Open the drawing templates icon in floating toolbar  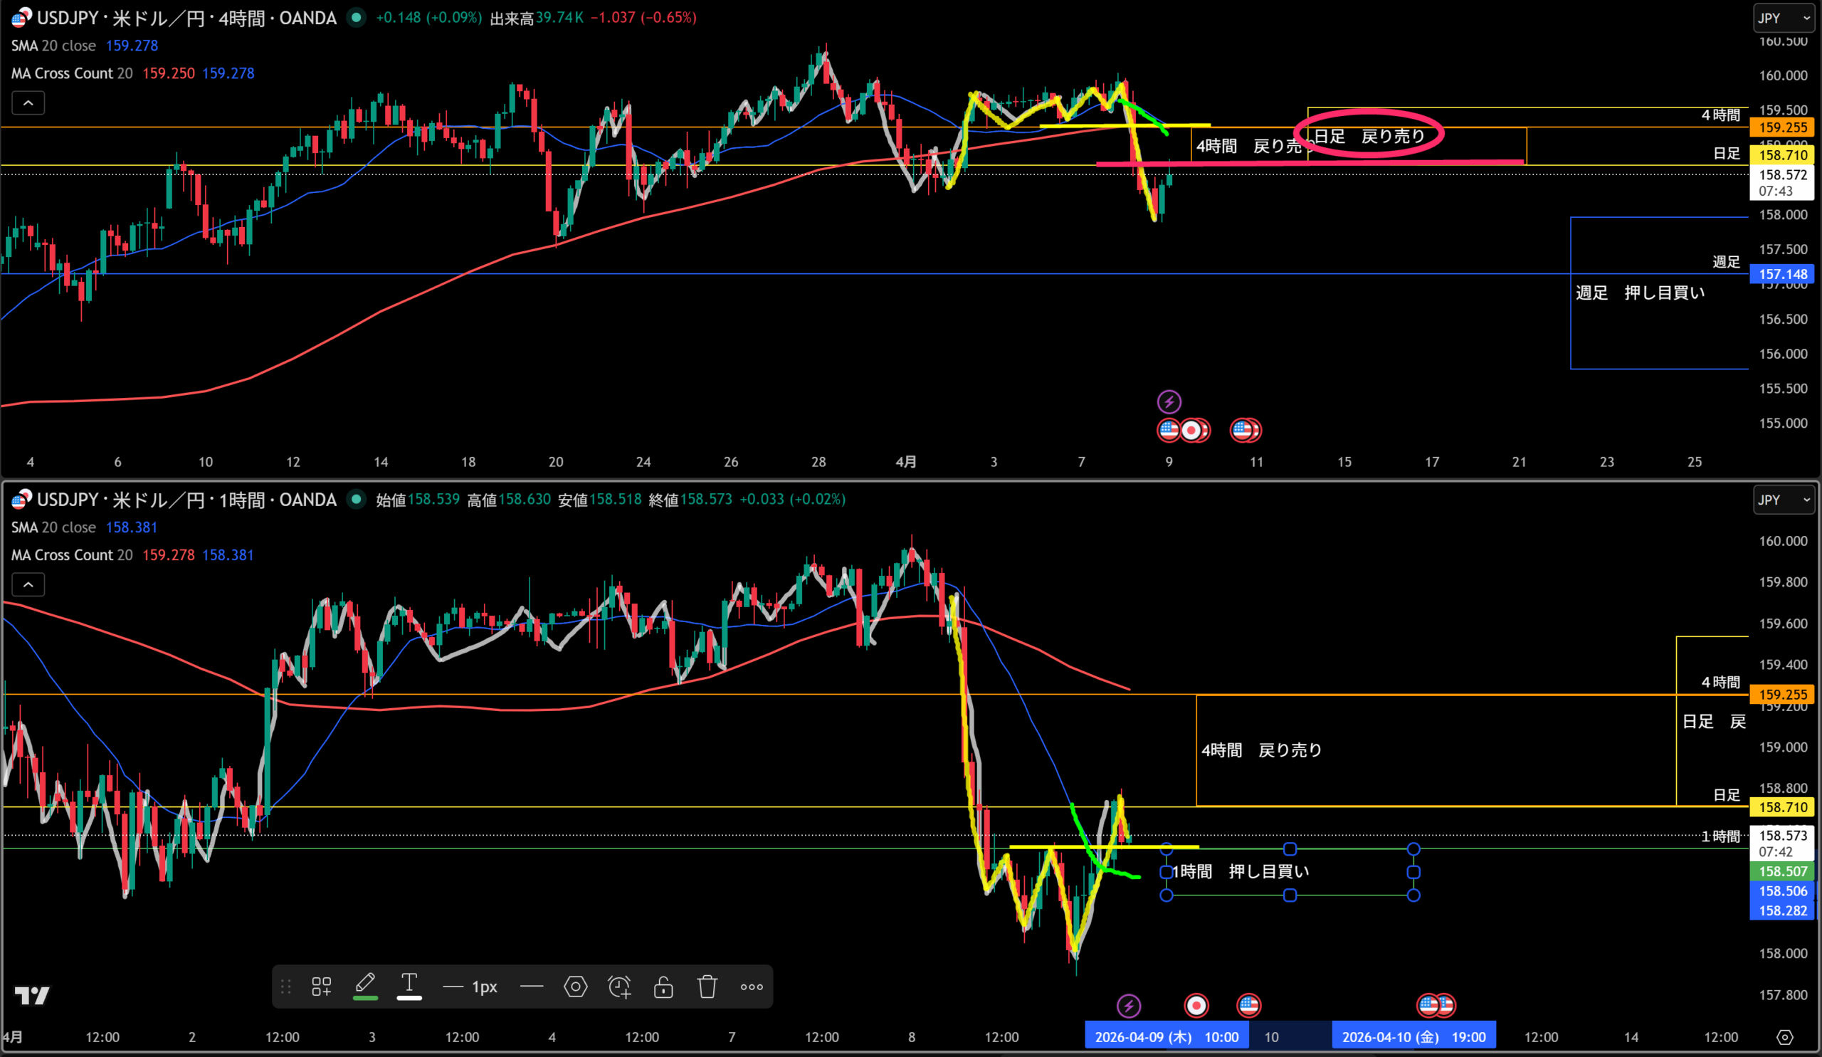[321, 986]
